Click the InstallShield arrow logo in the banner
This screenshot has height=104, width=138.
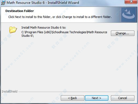click(129, 14)
